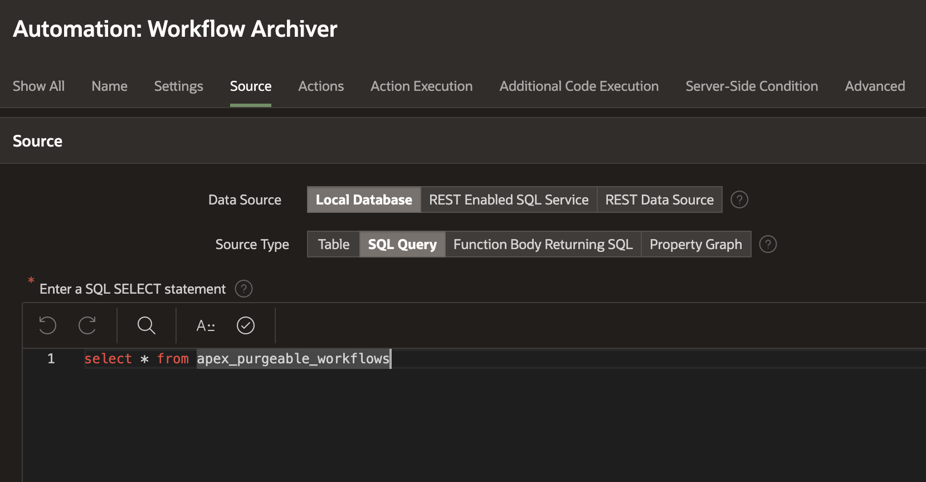
Task: Set source type to Table
Action: point(334,244)
